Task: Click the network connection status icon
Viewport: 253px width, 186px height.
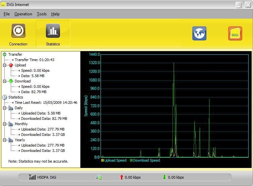Action: (x=99, y=177)
